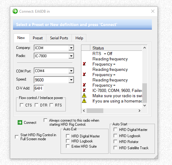
Task: Expand the Speed dropdown showing 9600
Action: (71, 80)
